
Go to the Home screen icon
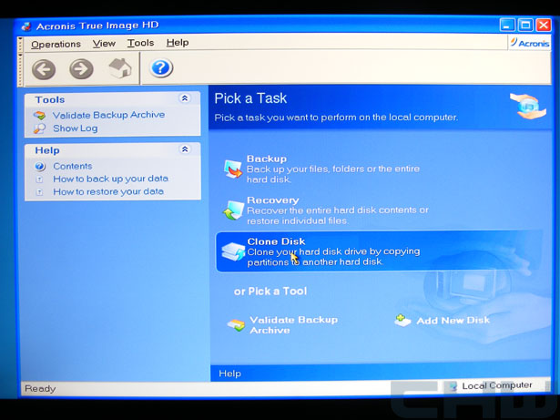coord(120,67)
